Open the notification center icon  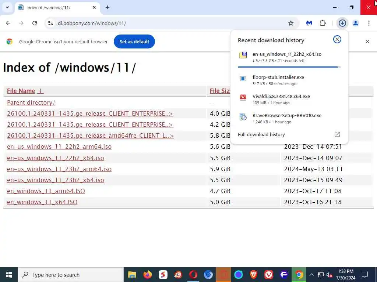(x=365, y=275)
